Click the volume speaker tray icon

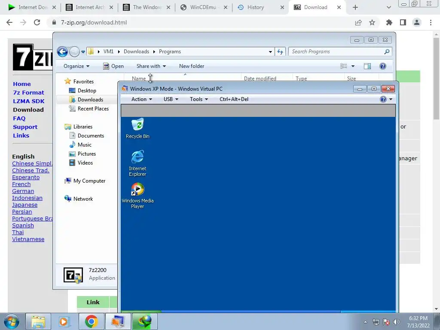[x=396, y=322]
